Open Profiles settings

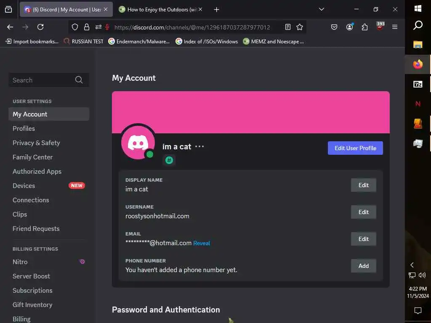tap(49, 129)
